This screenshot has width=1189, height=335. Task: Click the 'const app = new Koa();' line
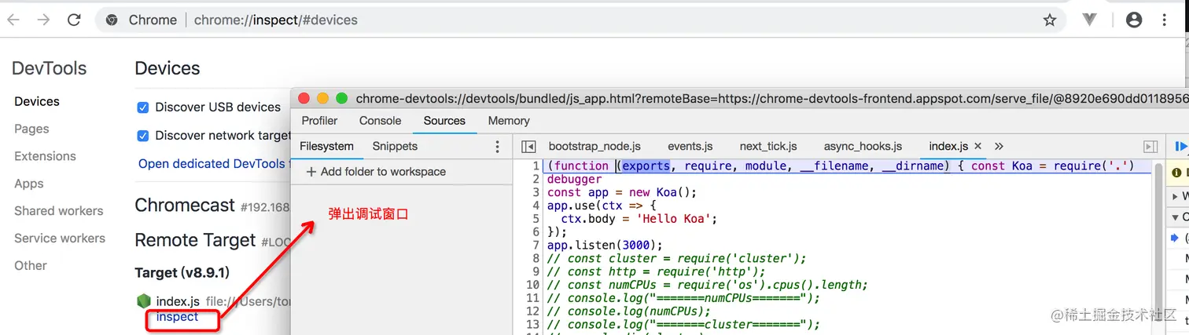pyautogui.click(x=622, y=192)
